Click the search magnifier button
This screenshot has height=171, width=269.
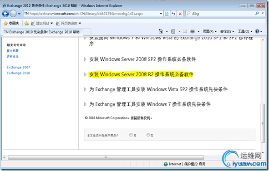tap(257, 13)
